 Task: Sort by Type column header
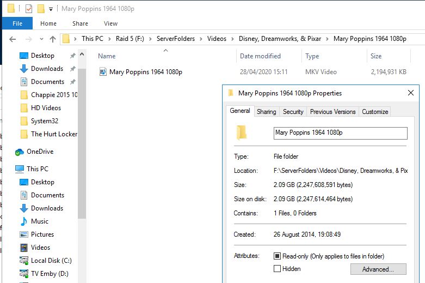coord(312,56)
